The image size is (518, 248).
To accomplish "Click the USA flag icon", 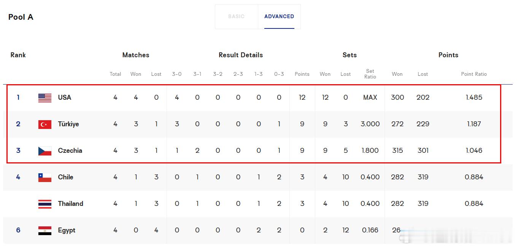I will tap(45, 98).
